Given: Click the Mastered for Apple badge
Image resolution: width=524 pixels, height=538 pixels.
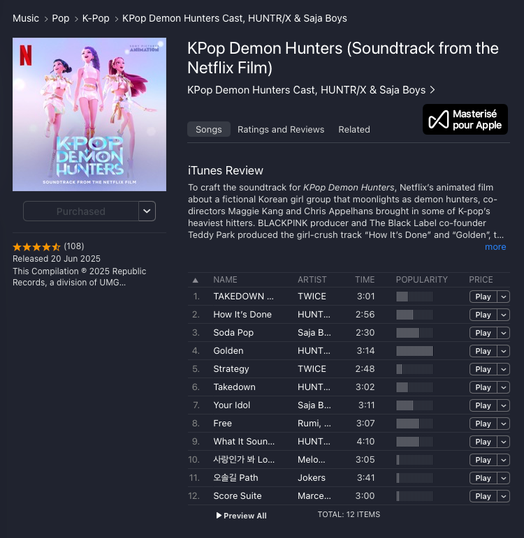Looking at the screenshot, I should [465, 119].
